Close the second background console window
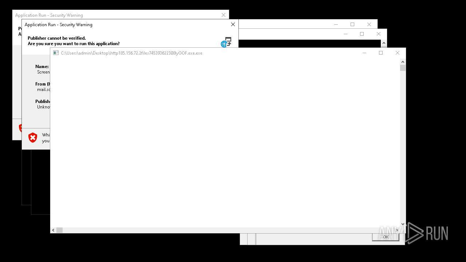The width and height of the screenshot is (466, 262). tap(379, 34)
